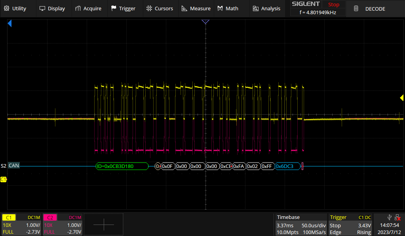This screenshot has width=405, height=236.
Task: Toggle channel C2 on or off
Action: [49, 217]
